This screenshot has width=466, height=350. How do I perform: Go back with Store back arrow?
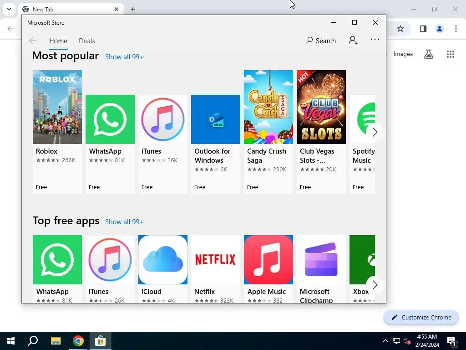(33, 41)
